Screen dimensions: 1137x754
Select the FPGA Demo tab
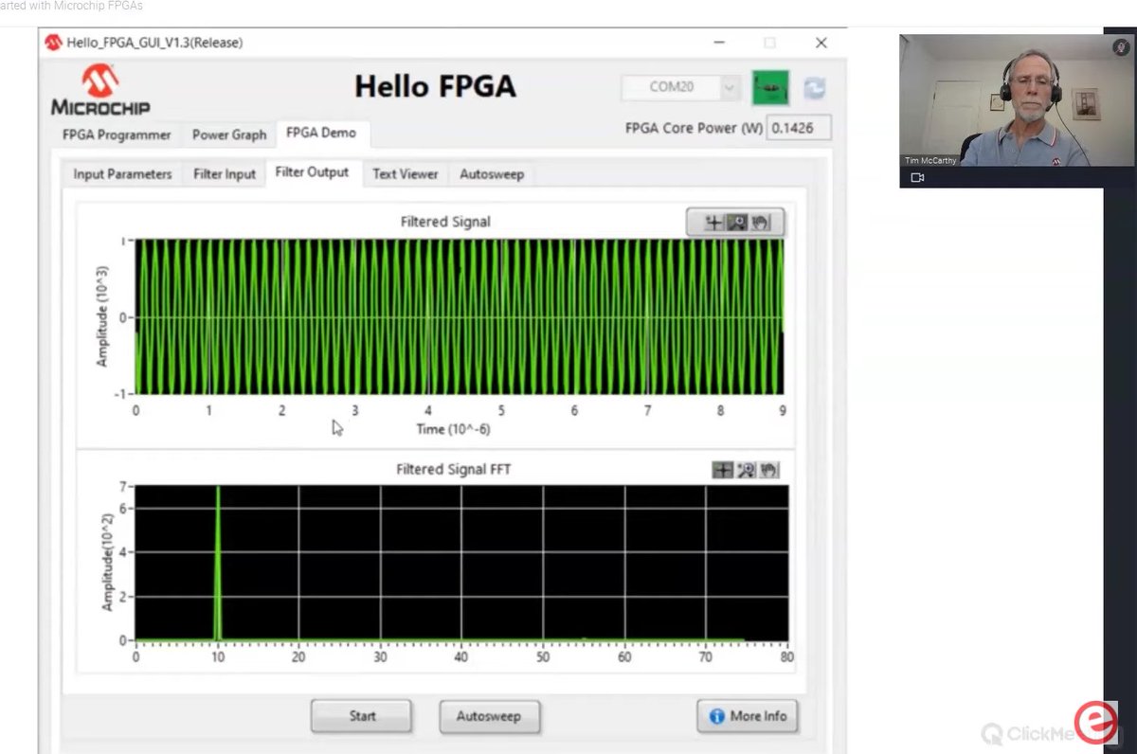pyautogui.click(x=321, y=133)
